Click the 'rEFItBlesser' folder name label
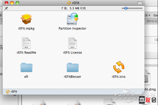This screenshot has width=158, height=105. click(x=72, y=76)
